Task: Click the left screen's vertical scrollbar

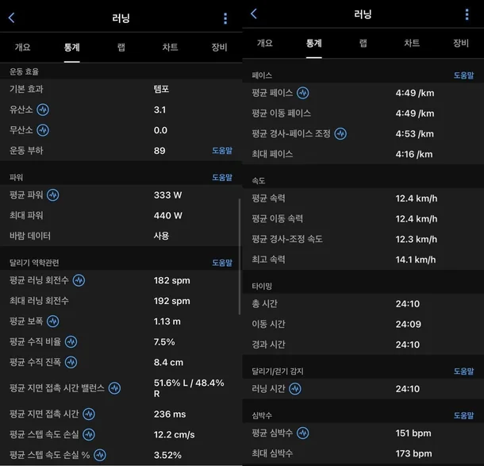Action: coord(240,256)
